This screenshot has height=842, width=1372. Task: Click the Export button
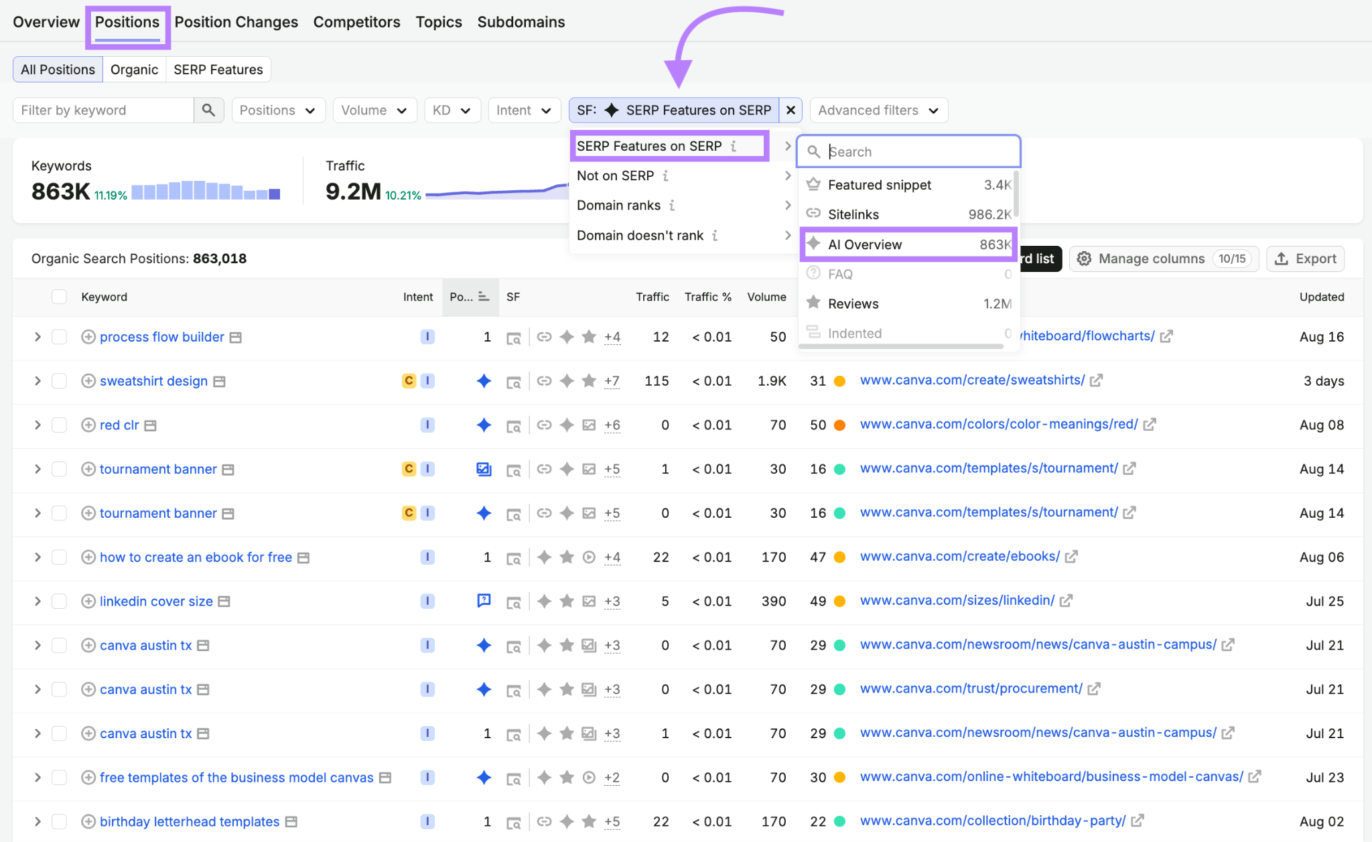tap(1305, 259)
